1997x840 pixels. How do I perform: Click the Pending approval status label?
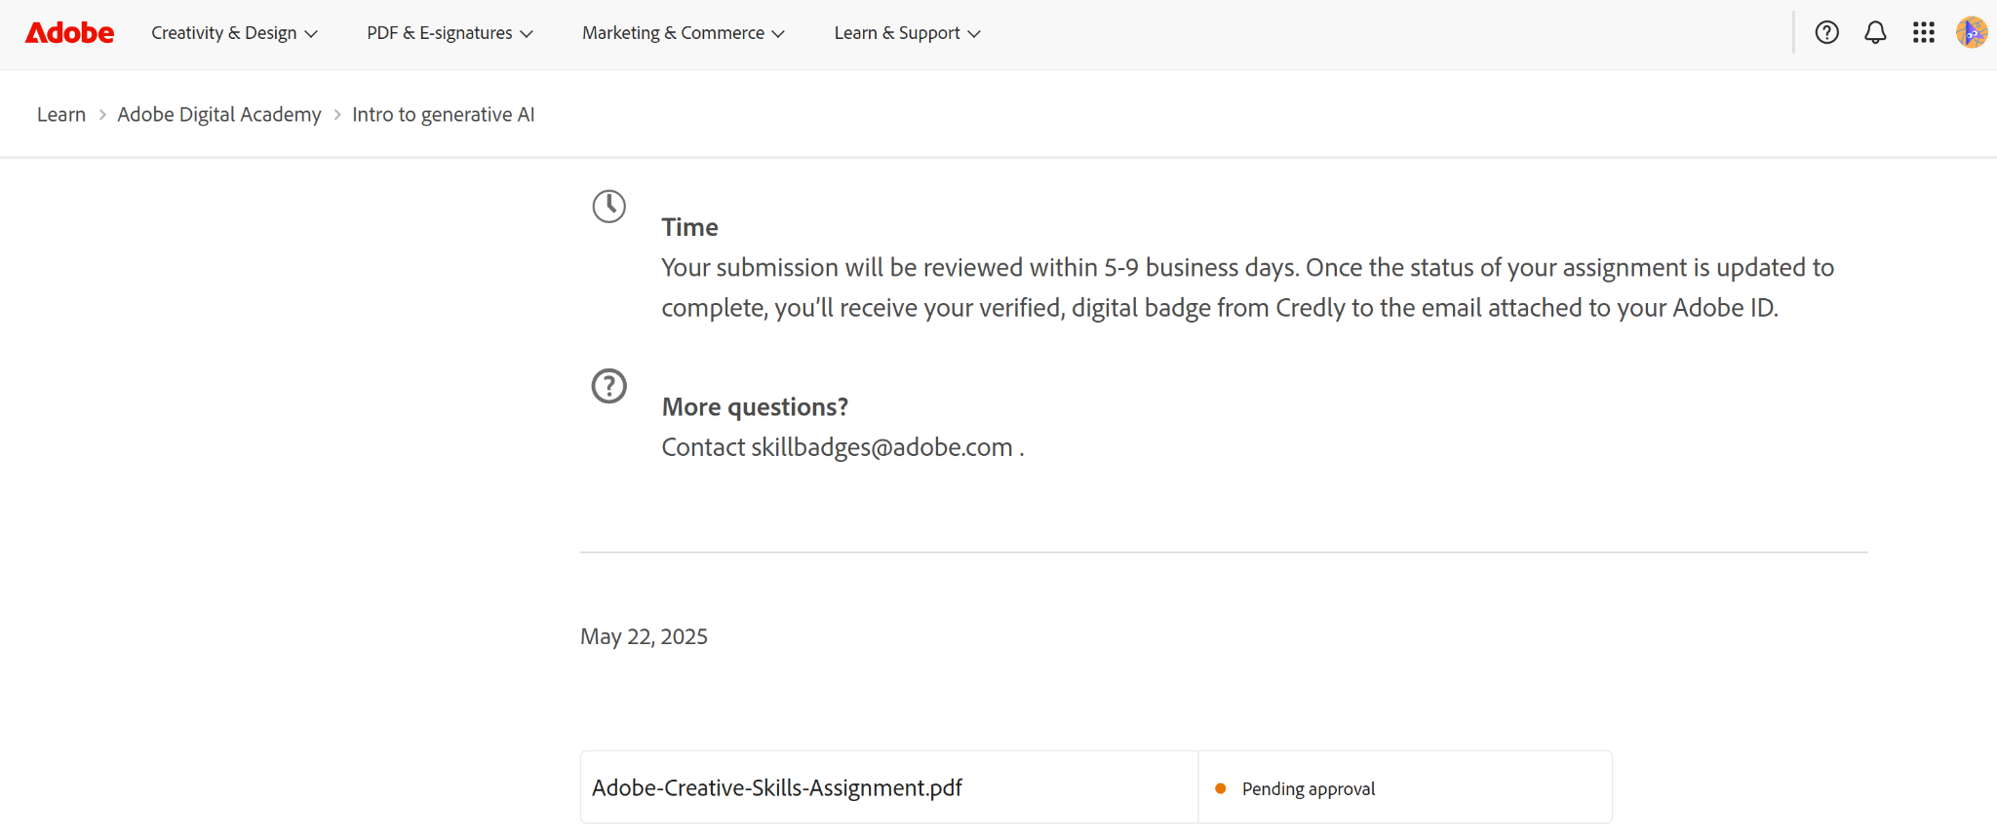point(1309,788)
